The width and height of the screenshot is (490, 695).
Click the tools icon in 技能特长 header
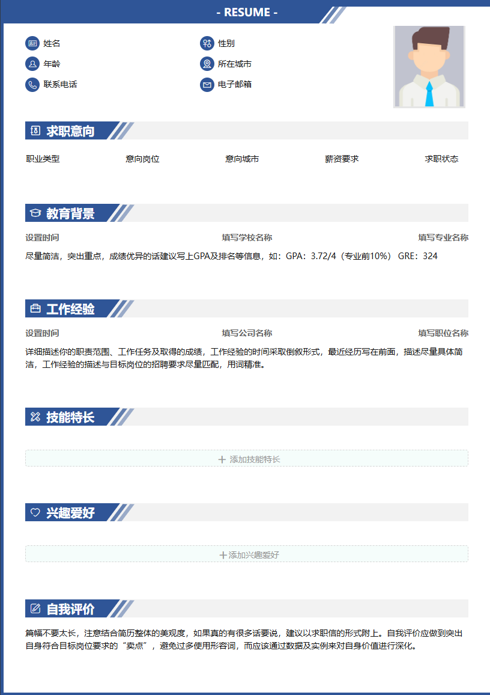point(35,417)
